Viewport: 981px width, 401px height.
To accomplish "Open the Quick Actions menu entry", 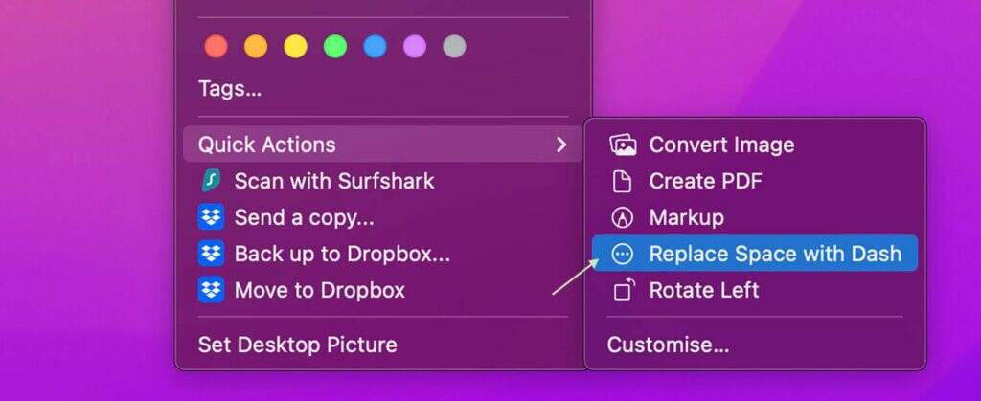I will click(383, 145).
